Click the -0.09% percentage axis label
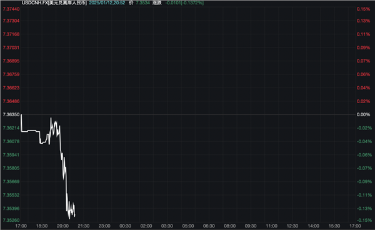 (x=364, y=182)
